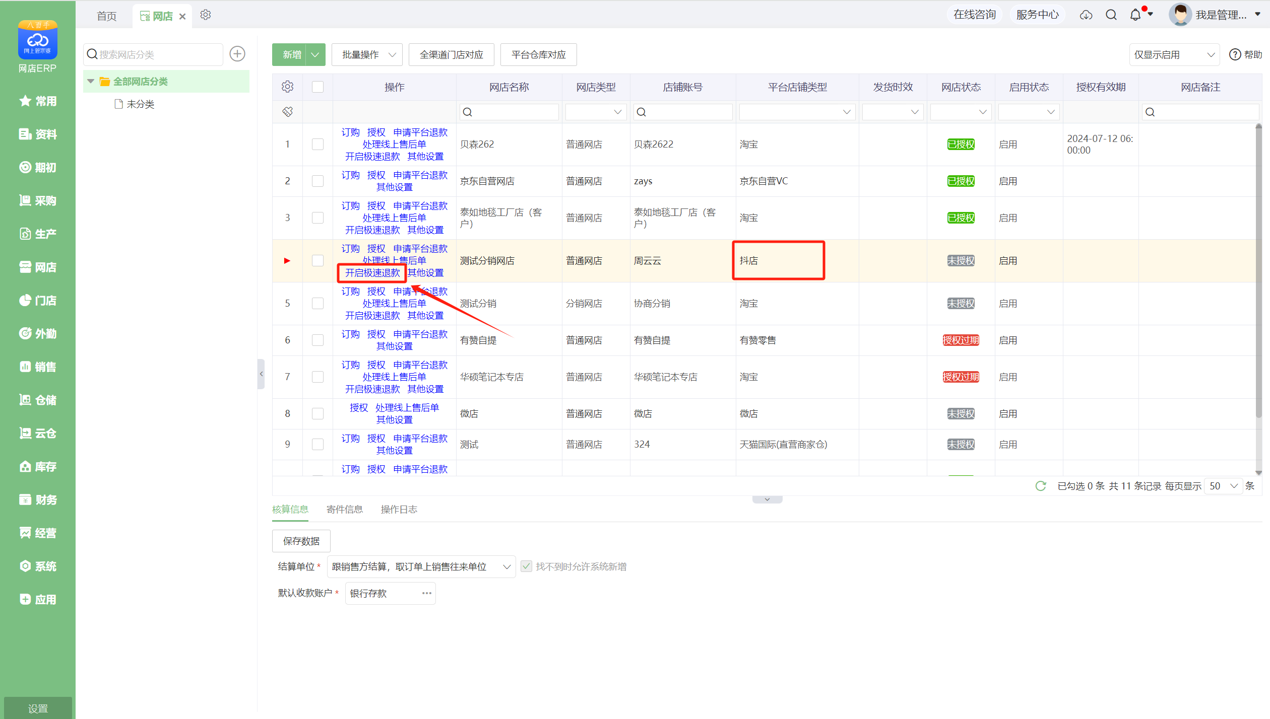Click the tab settings gear beside 网店 tab
Screen dimensions: 1270x719
point(205,15)
